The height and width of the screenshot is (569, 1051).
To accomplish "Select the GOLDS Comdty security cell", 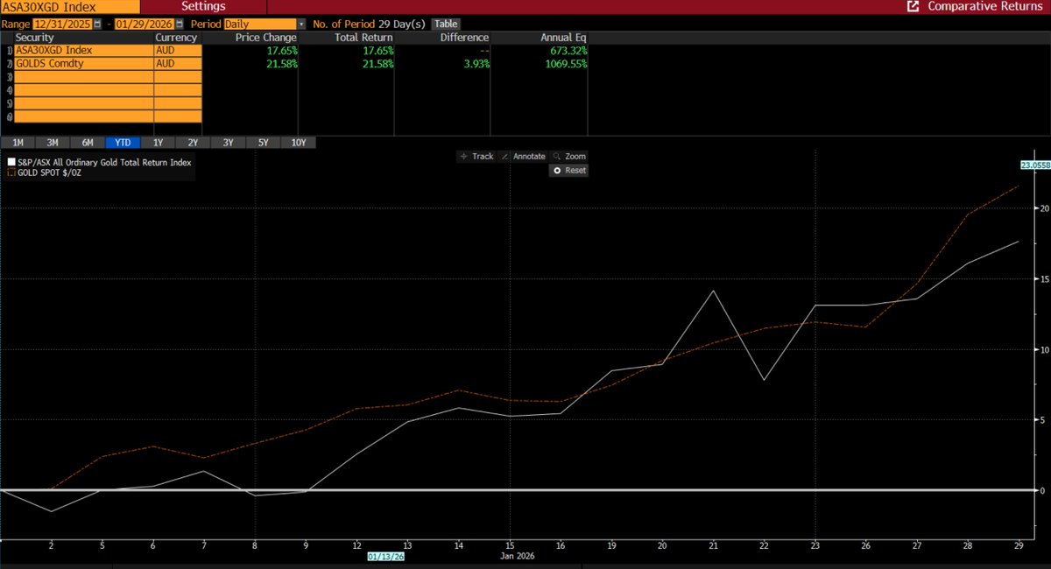I will coord(83,64).
